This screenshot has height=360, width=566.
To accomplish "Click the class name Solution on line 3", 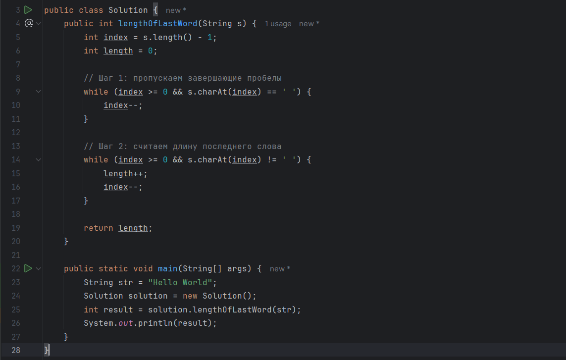I will (128, 10).
